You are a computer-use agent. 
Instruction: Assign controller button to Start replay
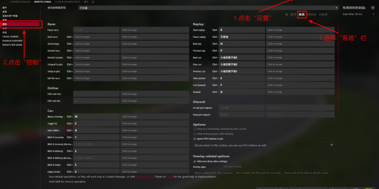tap(300, 30)
